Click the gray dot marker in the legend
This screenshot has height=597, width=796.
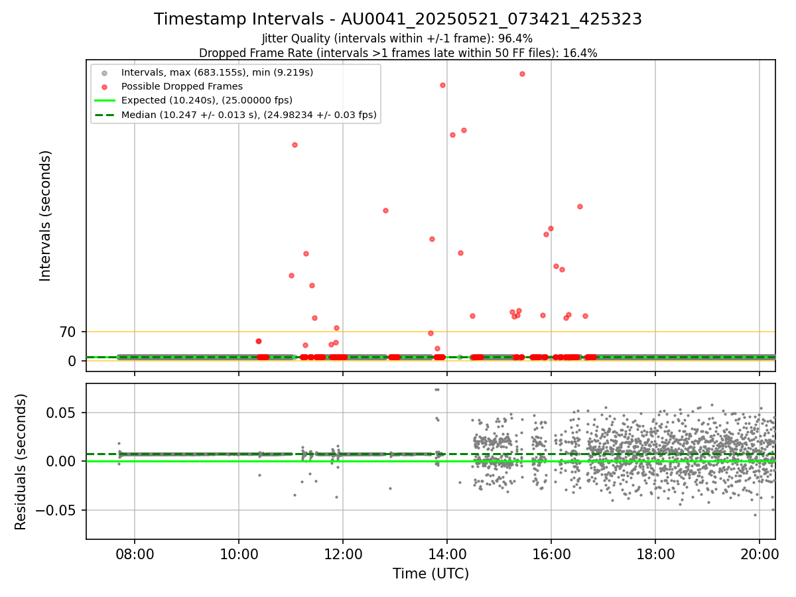[103, 72]
